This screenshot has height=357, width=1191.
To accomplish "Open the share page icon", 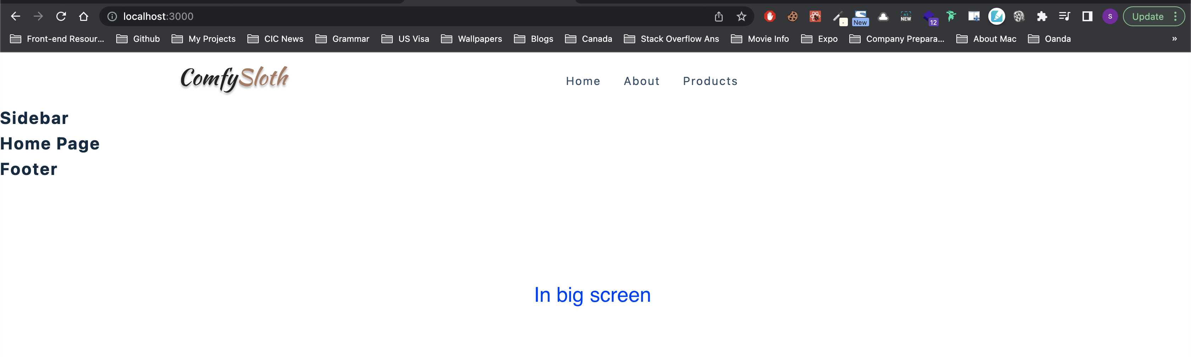I will point(718,17).
